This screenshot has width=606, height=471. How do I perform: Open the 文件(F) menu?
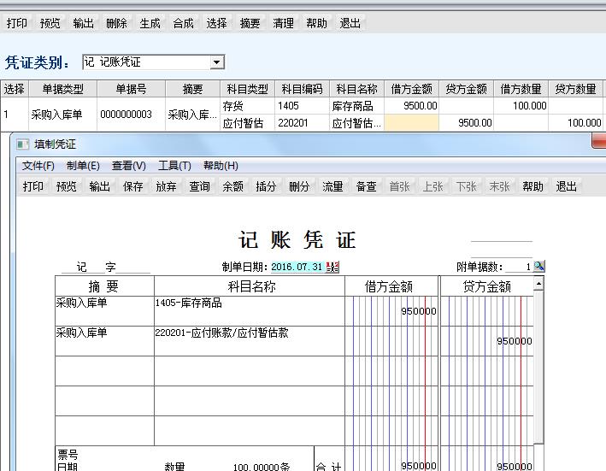click(x=38, y=166)
